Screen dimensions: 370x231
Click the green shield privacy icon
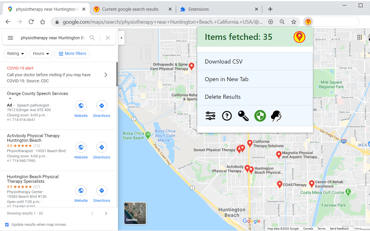260,116
